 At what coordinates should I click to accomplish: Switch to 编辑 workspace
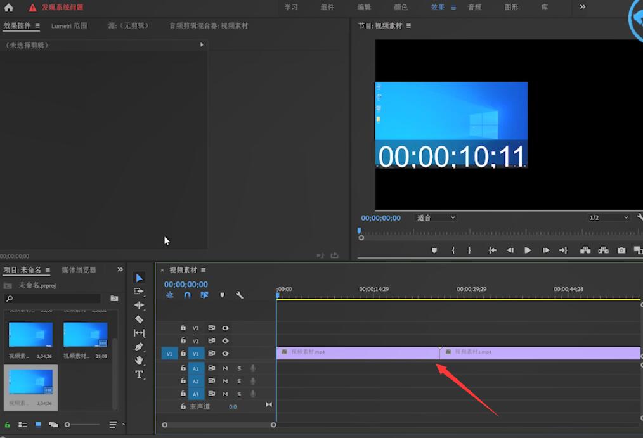click(x=364, y=8)
